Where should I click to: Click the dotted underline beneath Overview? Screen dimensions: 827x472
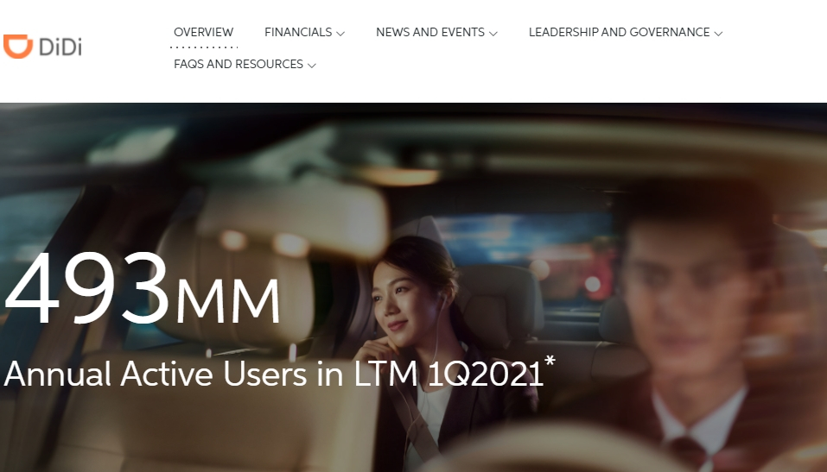203,47
